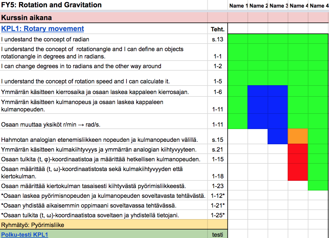Screen dimensions: 329x238
Task: Select the Name 3 column header
Action: point(278,6)
